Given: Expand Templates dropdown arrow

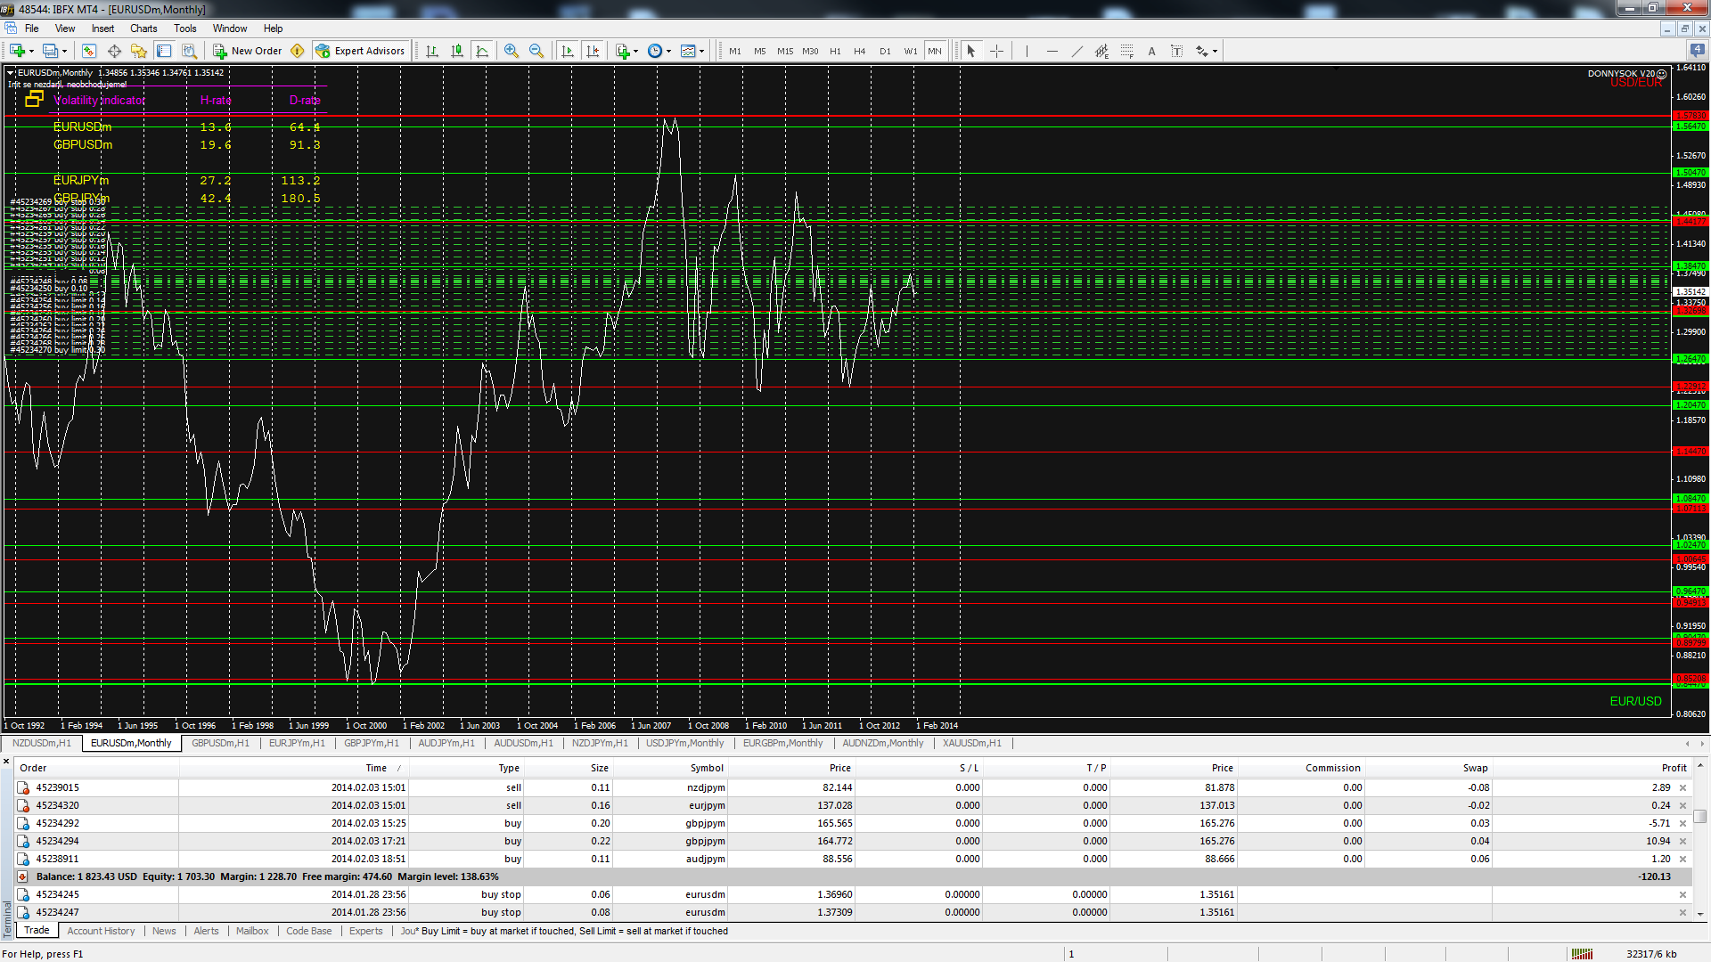Looking at the screenshot, I should 701,52.
